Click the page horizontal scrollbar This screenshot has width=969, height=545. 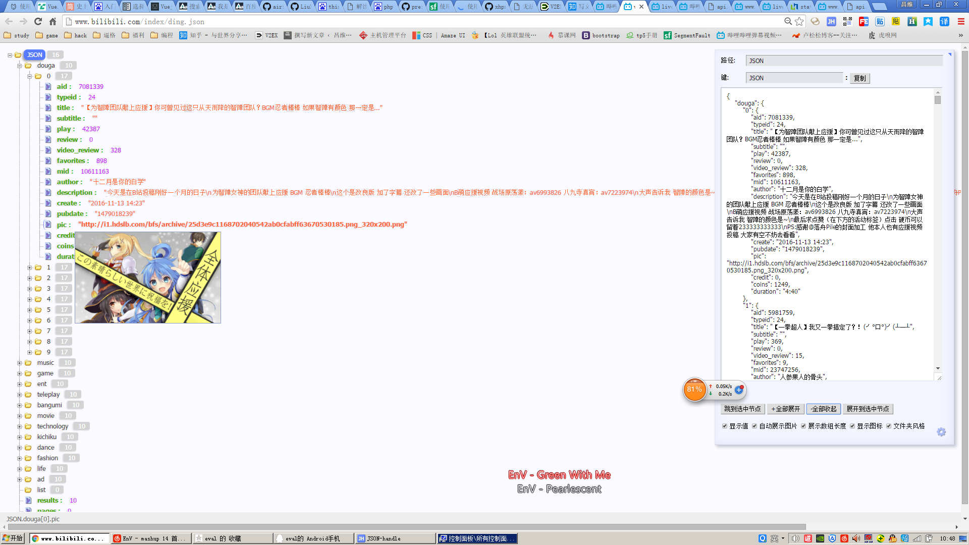pos(404,527)
